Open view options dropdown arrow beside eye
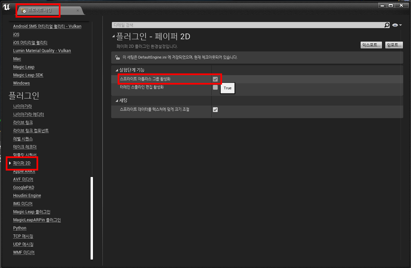Image resolution: width=411 pixels, height=268 pixels. point(401,25)
